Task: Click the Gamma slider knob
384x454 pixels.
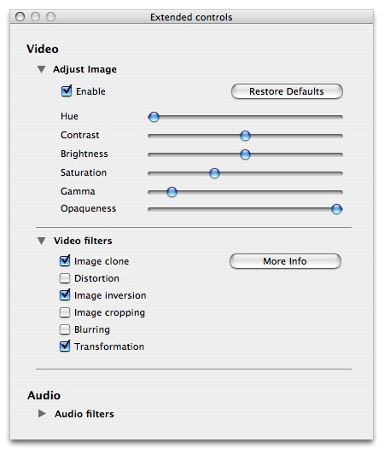Action: click(172, 192)
